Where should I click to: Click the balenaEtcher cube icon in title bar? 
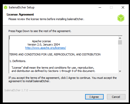[x=6, y=7]
